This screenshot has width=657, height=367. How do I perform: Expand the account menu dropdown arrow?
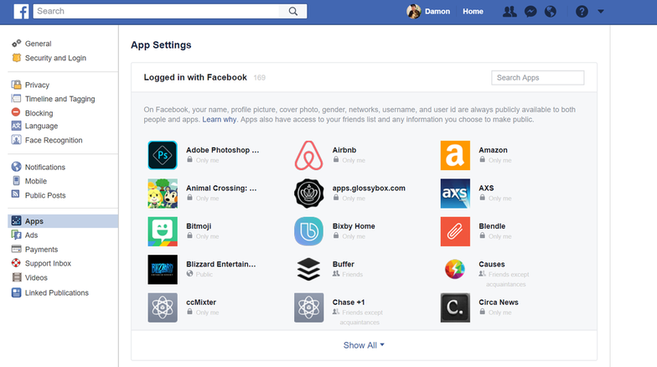tap(601, 12)
